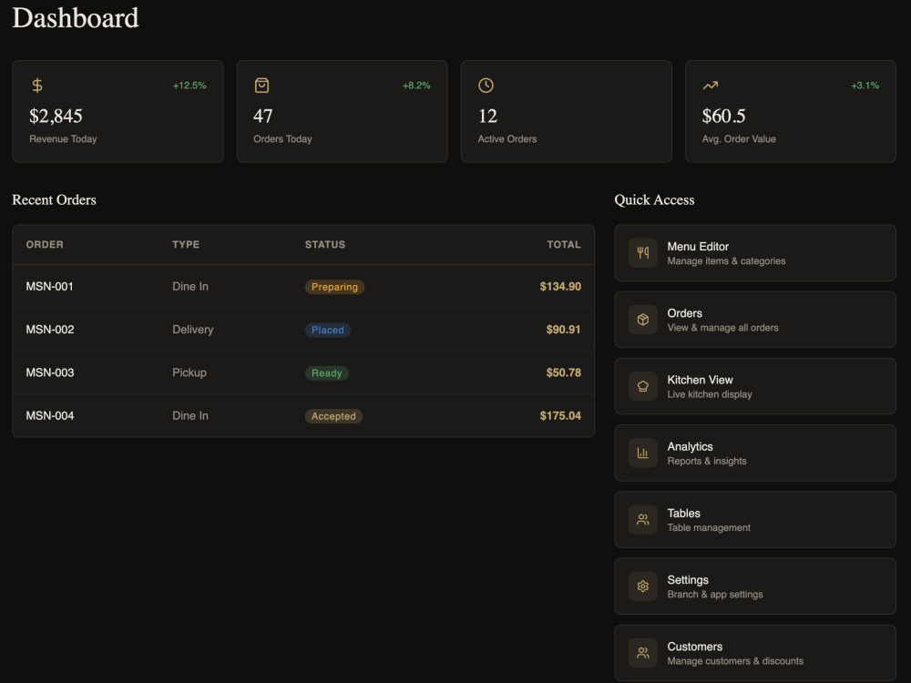Open Settings for branch & app
This screenshot has width=911, height=683.
coord(754,586)
